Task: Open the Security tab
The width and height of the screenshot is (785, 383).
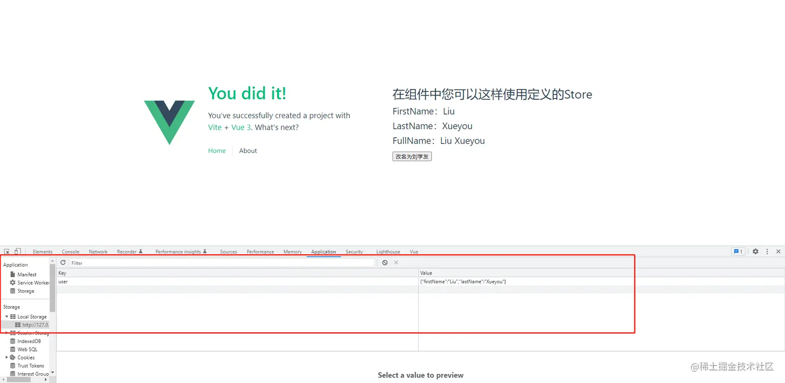Action: (354, 252)
